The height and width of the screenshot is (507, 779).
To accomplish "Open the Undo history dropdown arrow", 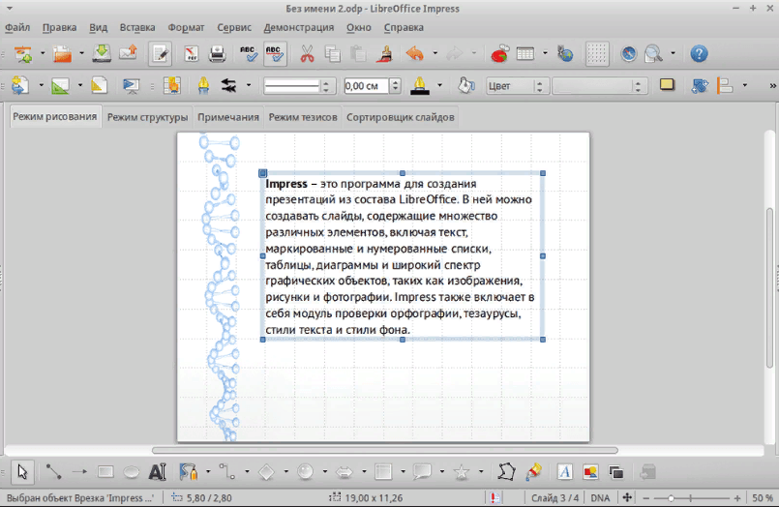I will pyautogui.click(x=435, y=53).
